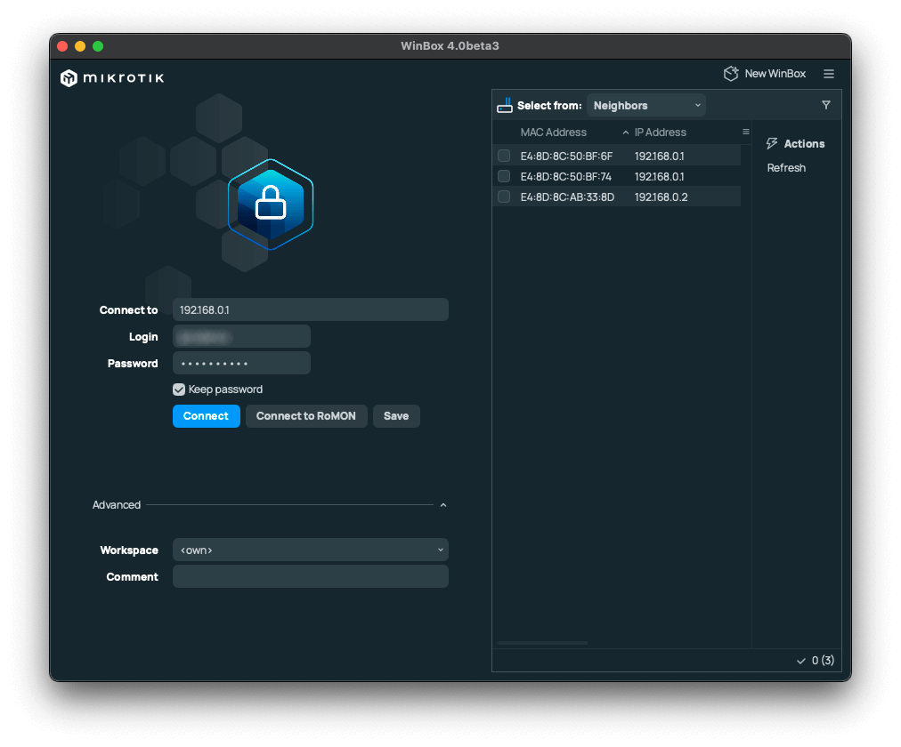Toggle the Keep password checkbox

[179, 390]
